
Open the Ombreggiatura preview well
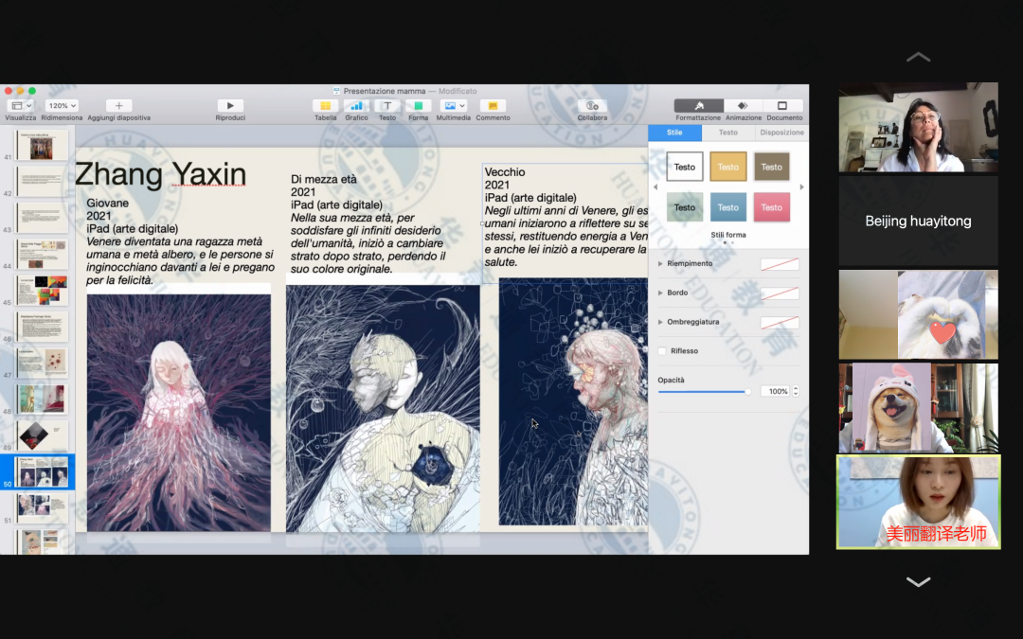click(x=780, y=322)
